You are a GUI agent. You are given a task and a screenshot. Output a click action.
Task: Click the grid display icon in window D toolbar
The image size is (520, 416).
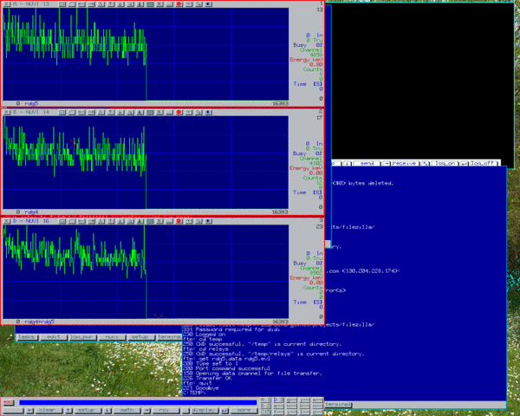coord(150,221)
